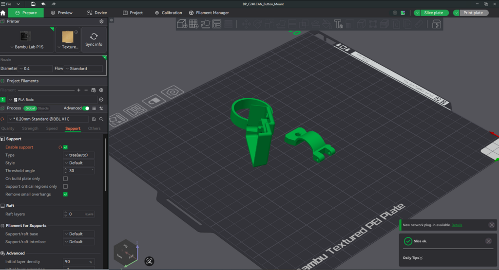This screenshot has width=499, height=270.
Task: Click the Auto orient toolbar icon
Action: (x=205, y=24)
